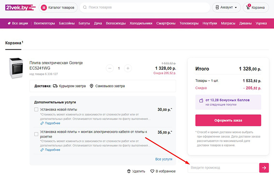Decrease quantity with the minus button
The image size is (274, 177).
[110, 68]
